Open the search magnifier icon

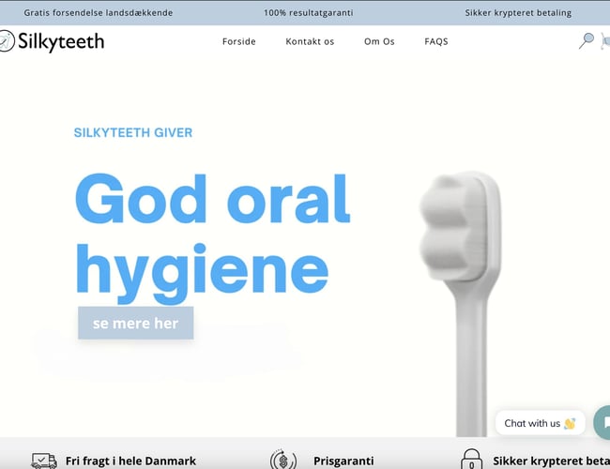click(587, 41)
